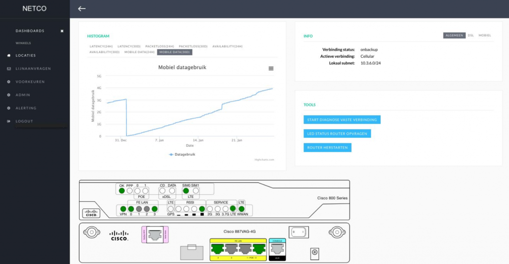Screen dimensions: 509x264
Task: Click the Mobiel datagebruik chart title
Action: pyautogui.click(x=182, y=68)
